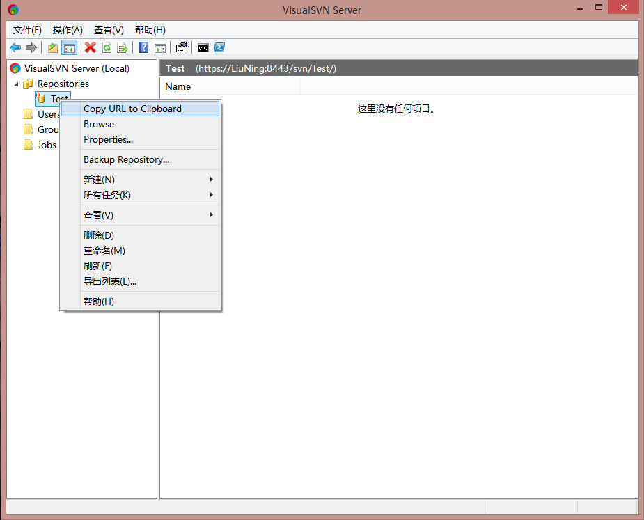Viewport: 644px width, 520px height.
Task: Open the 文件(F) menu
Action: (x=27, y=30)
